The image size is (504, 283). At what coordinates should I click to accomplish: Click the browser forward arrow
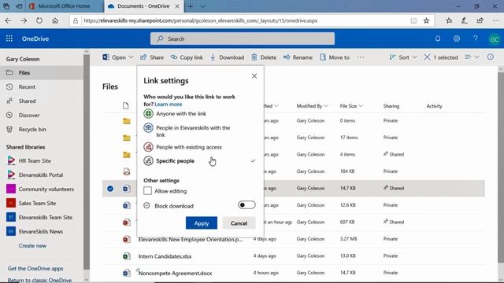[24, 20]
